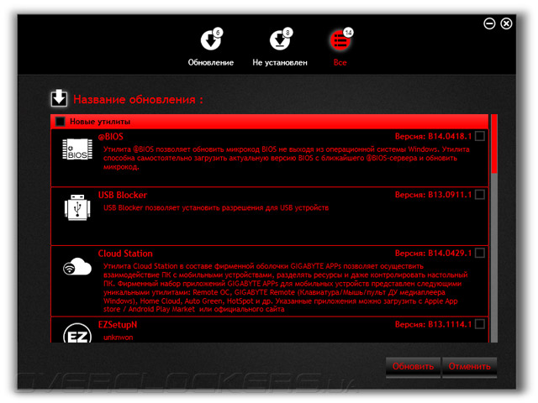Viewport: 538px width, 403px height.
Task: Click the Название обновления heading
Action: pyautogui.click(x=138, y=99)
